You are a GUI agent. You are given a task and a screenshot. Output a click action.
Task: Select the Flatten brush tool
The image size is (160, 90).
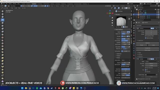point(2,40)
